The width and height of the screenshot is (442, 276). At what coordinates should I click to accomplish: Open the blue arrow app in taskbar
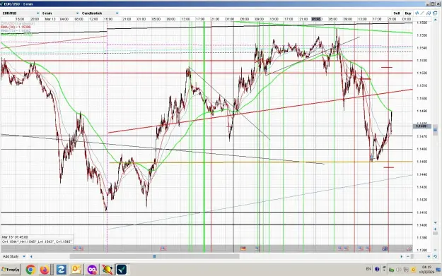coord(61,270)
